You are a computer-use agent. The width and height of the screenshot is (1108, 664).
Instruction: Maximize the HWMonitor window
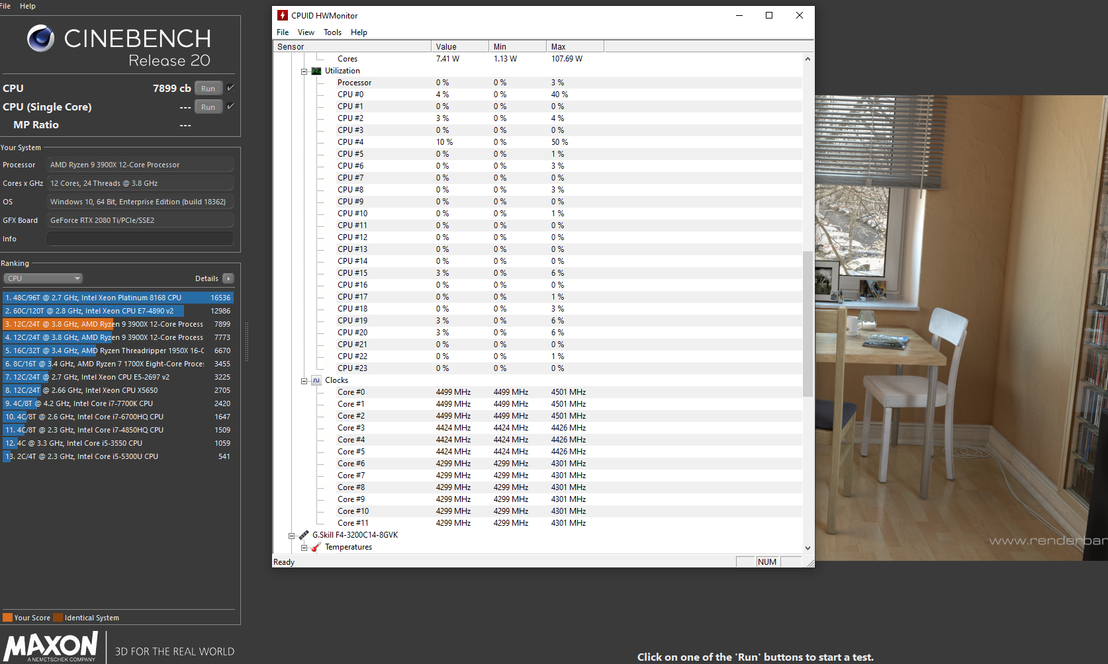[769, 15]
